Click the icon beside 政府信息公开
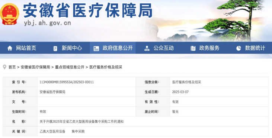Screen dimensions: 272x138 [96, 49]
